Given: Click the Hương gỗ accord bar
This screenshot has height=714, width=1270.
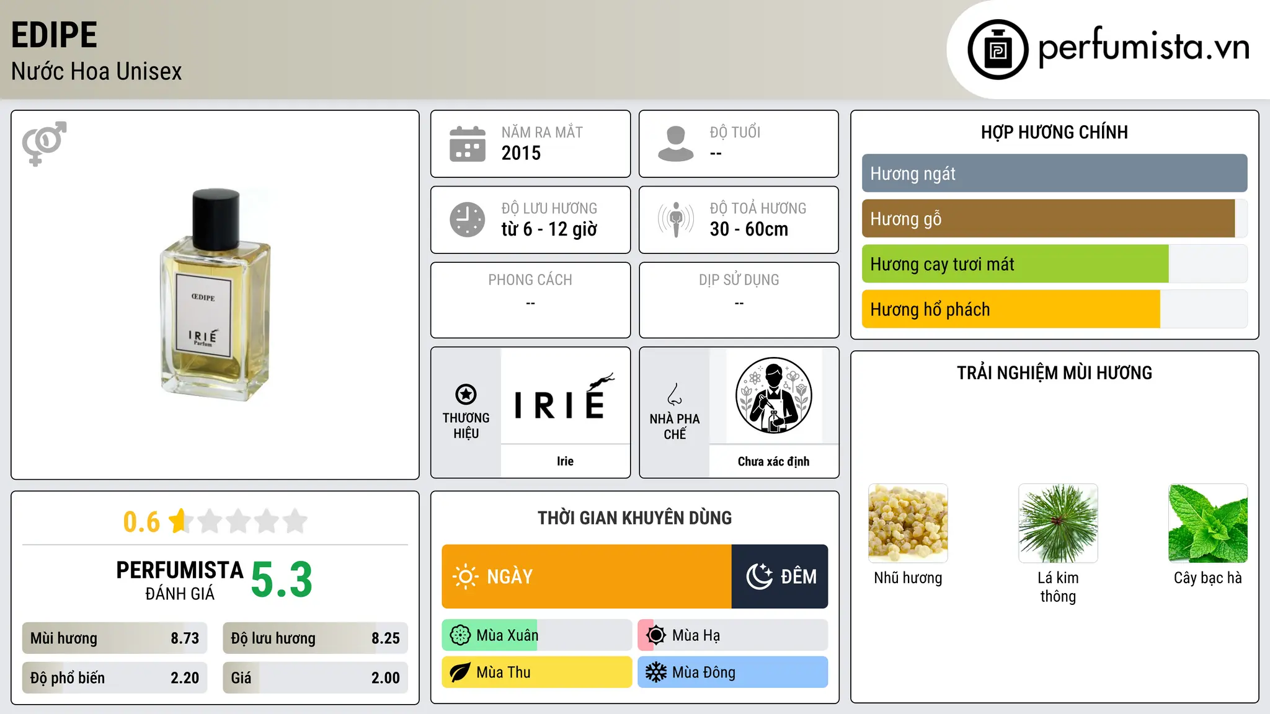Looking at the screenshot, I should tap(1054, 219).
